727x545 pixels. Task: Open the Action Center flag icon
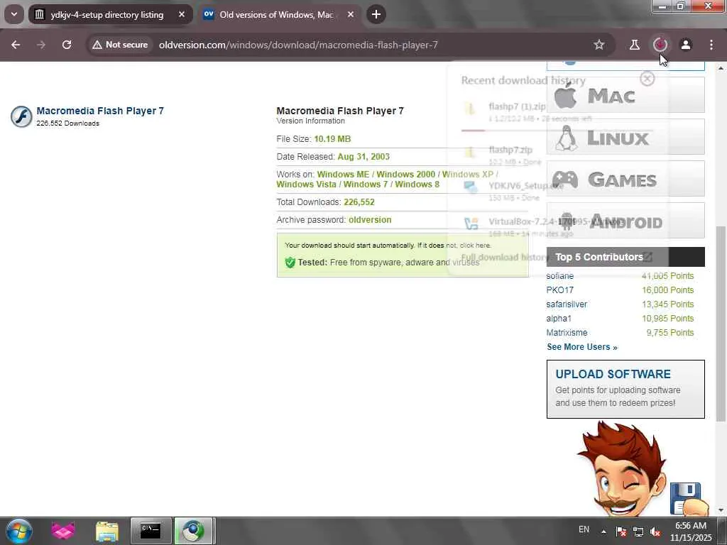pos(621,532)
